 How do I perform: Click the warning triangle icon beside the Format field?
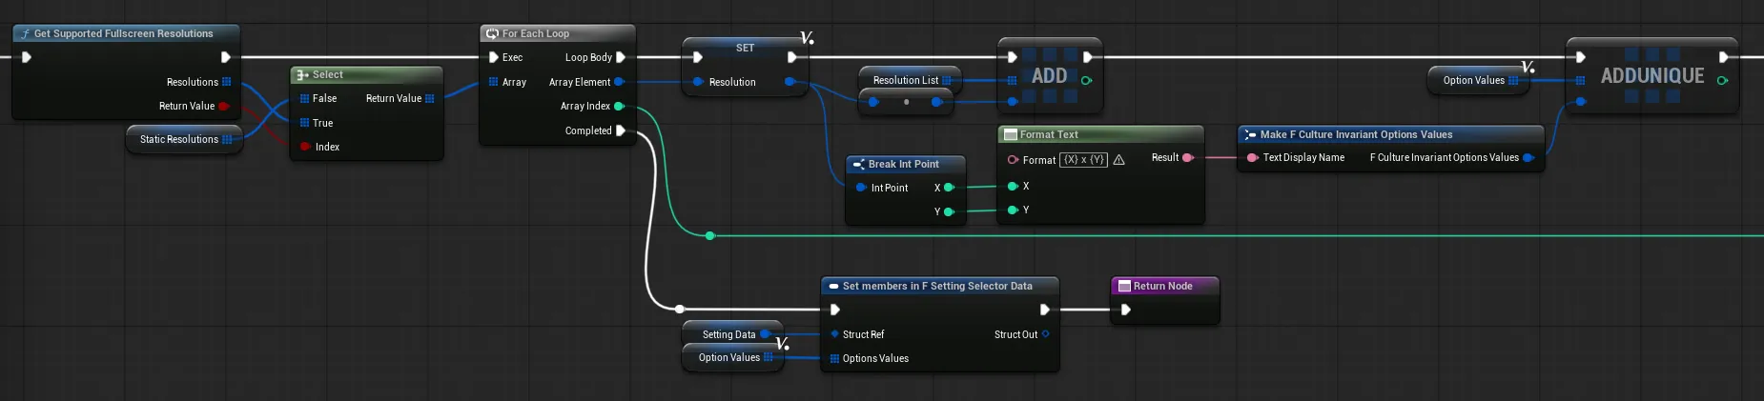pyautogui.click(x=1119, y=160)
